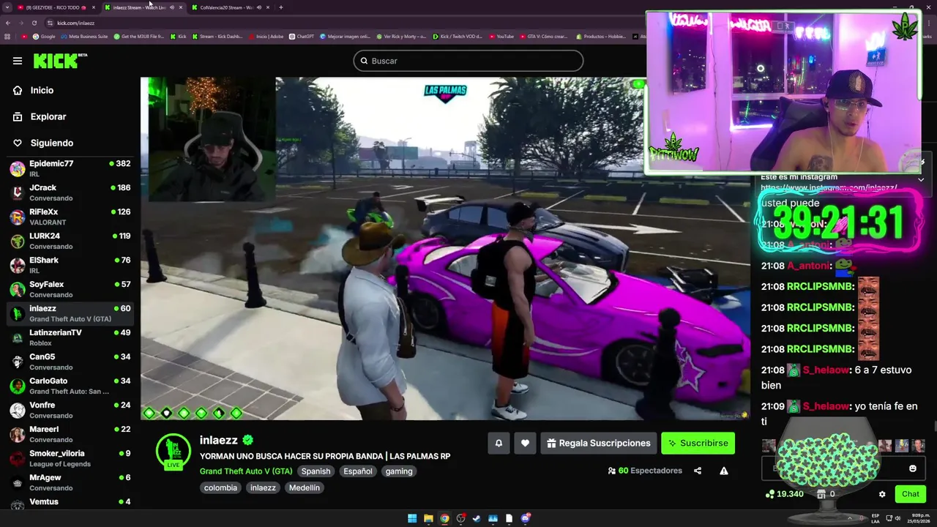Click the verified badge next to inlaezz
937x527 pixels.
[247, 440]
